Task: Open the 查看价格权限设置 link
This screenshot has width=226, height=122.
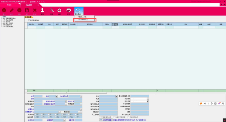Action: coord(119,120)
